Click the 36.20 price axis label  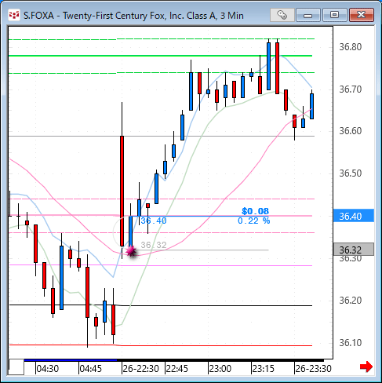coord(351,301)
